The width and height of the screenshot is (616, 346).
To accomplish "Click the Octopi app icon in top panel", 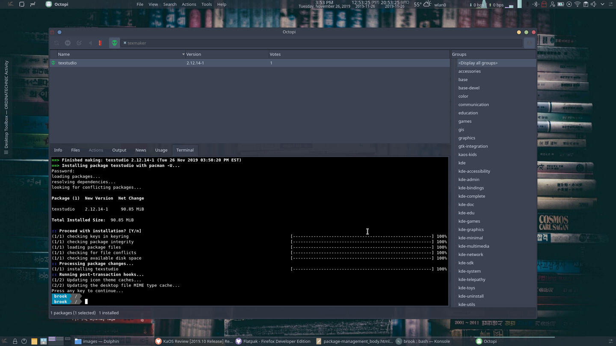I will 49,4.
